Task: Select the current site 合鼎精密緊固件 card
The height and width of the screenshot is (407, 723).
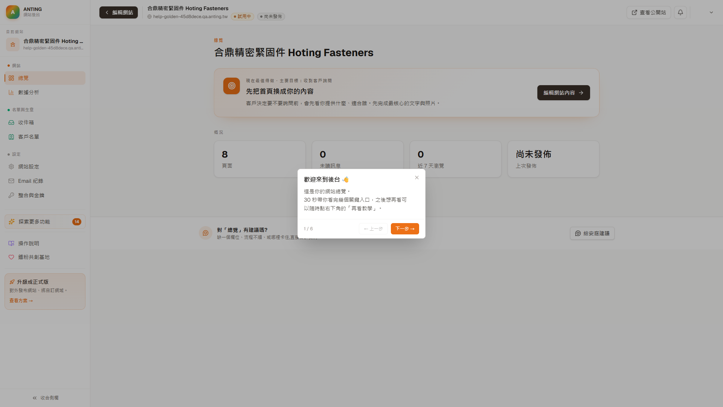Action: pos(45,44)
